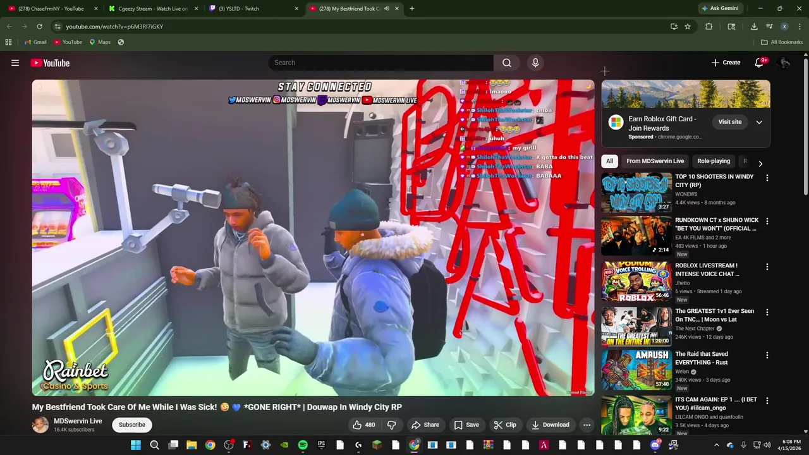Image resolution: width=809 pixels, height=455 pixels.
Task: Open the Chrome apps grid shortcut
Action: [8, 42]
